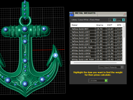Click the Calculate green arrow button
133x100 pixels.
click(x=106, y=81)
